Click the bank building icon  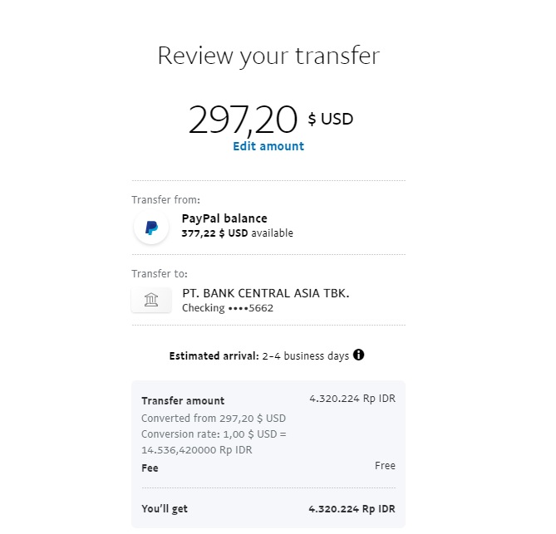[x=151, y=299]
